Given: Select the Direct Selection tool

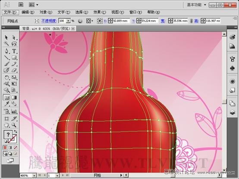Looking at the screenshot, I should point(14,38).
